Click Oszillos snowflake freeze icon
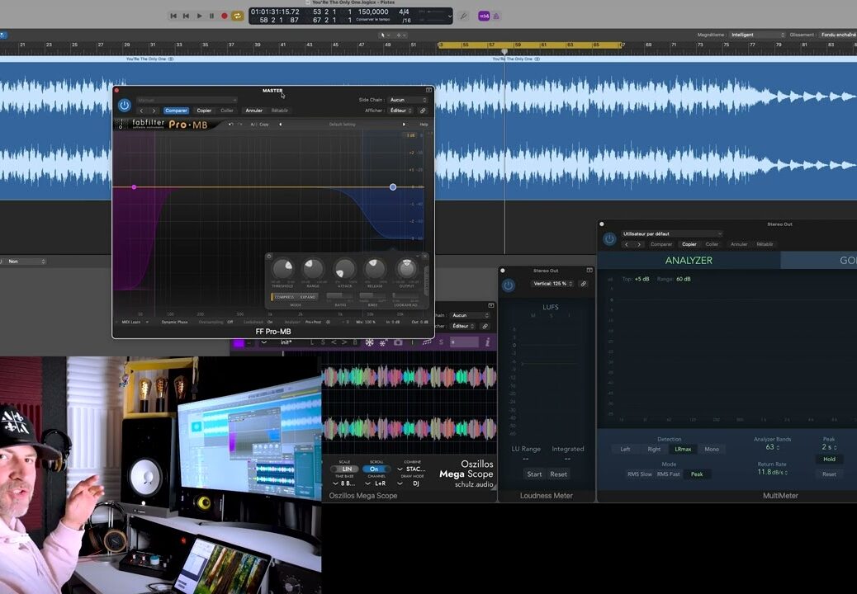857x594 pixels. tap(370, 342)
